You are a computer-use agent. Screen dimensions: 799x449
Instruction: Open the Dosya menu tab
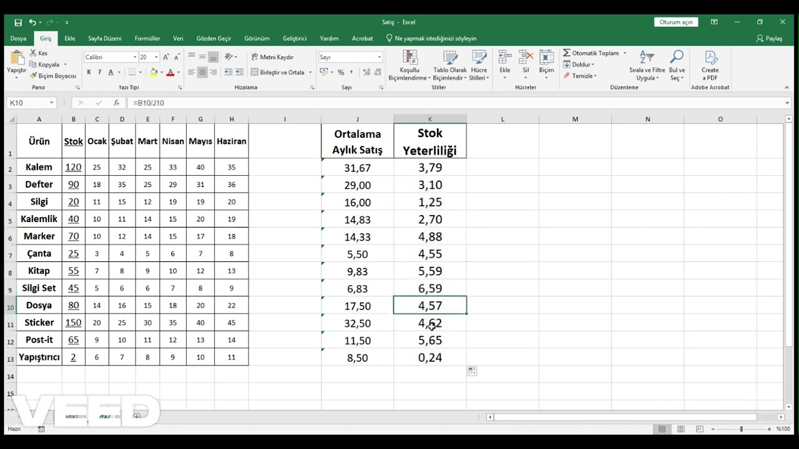point(18,39)
